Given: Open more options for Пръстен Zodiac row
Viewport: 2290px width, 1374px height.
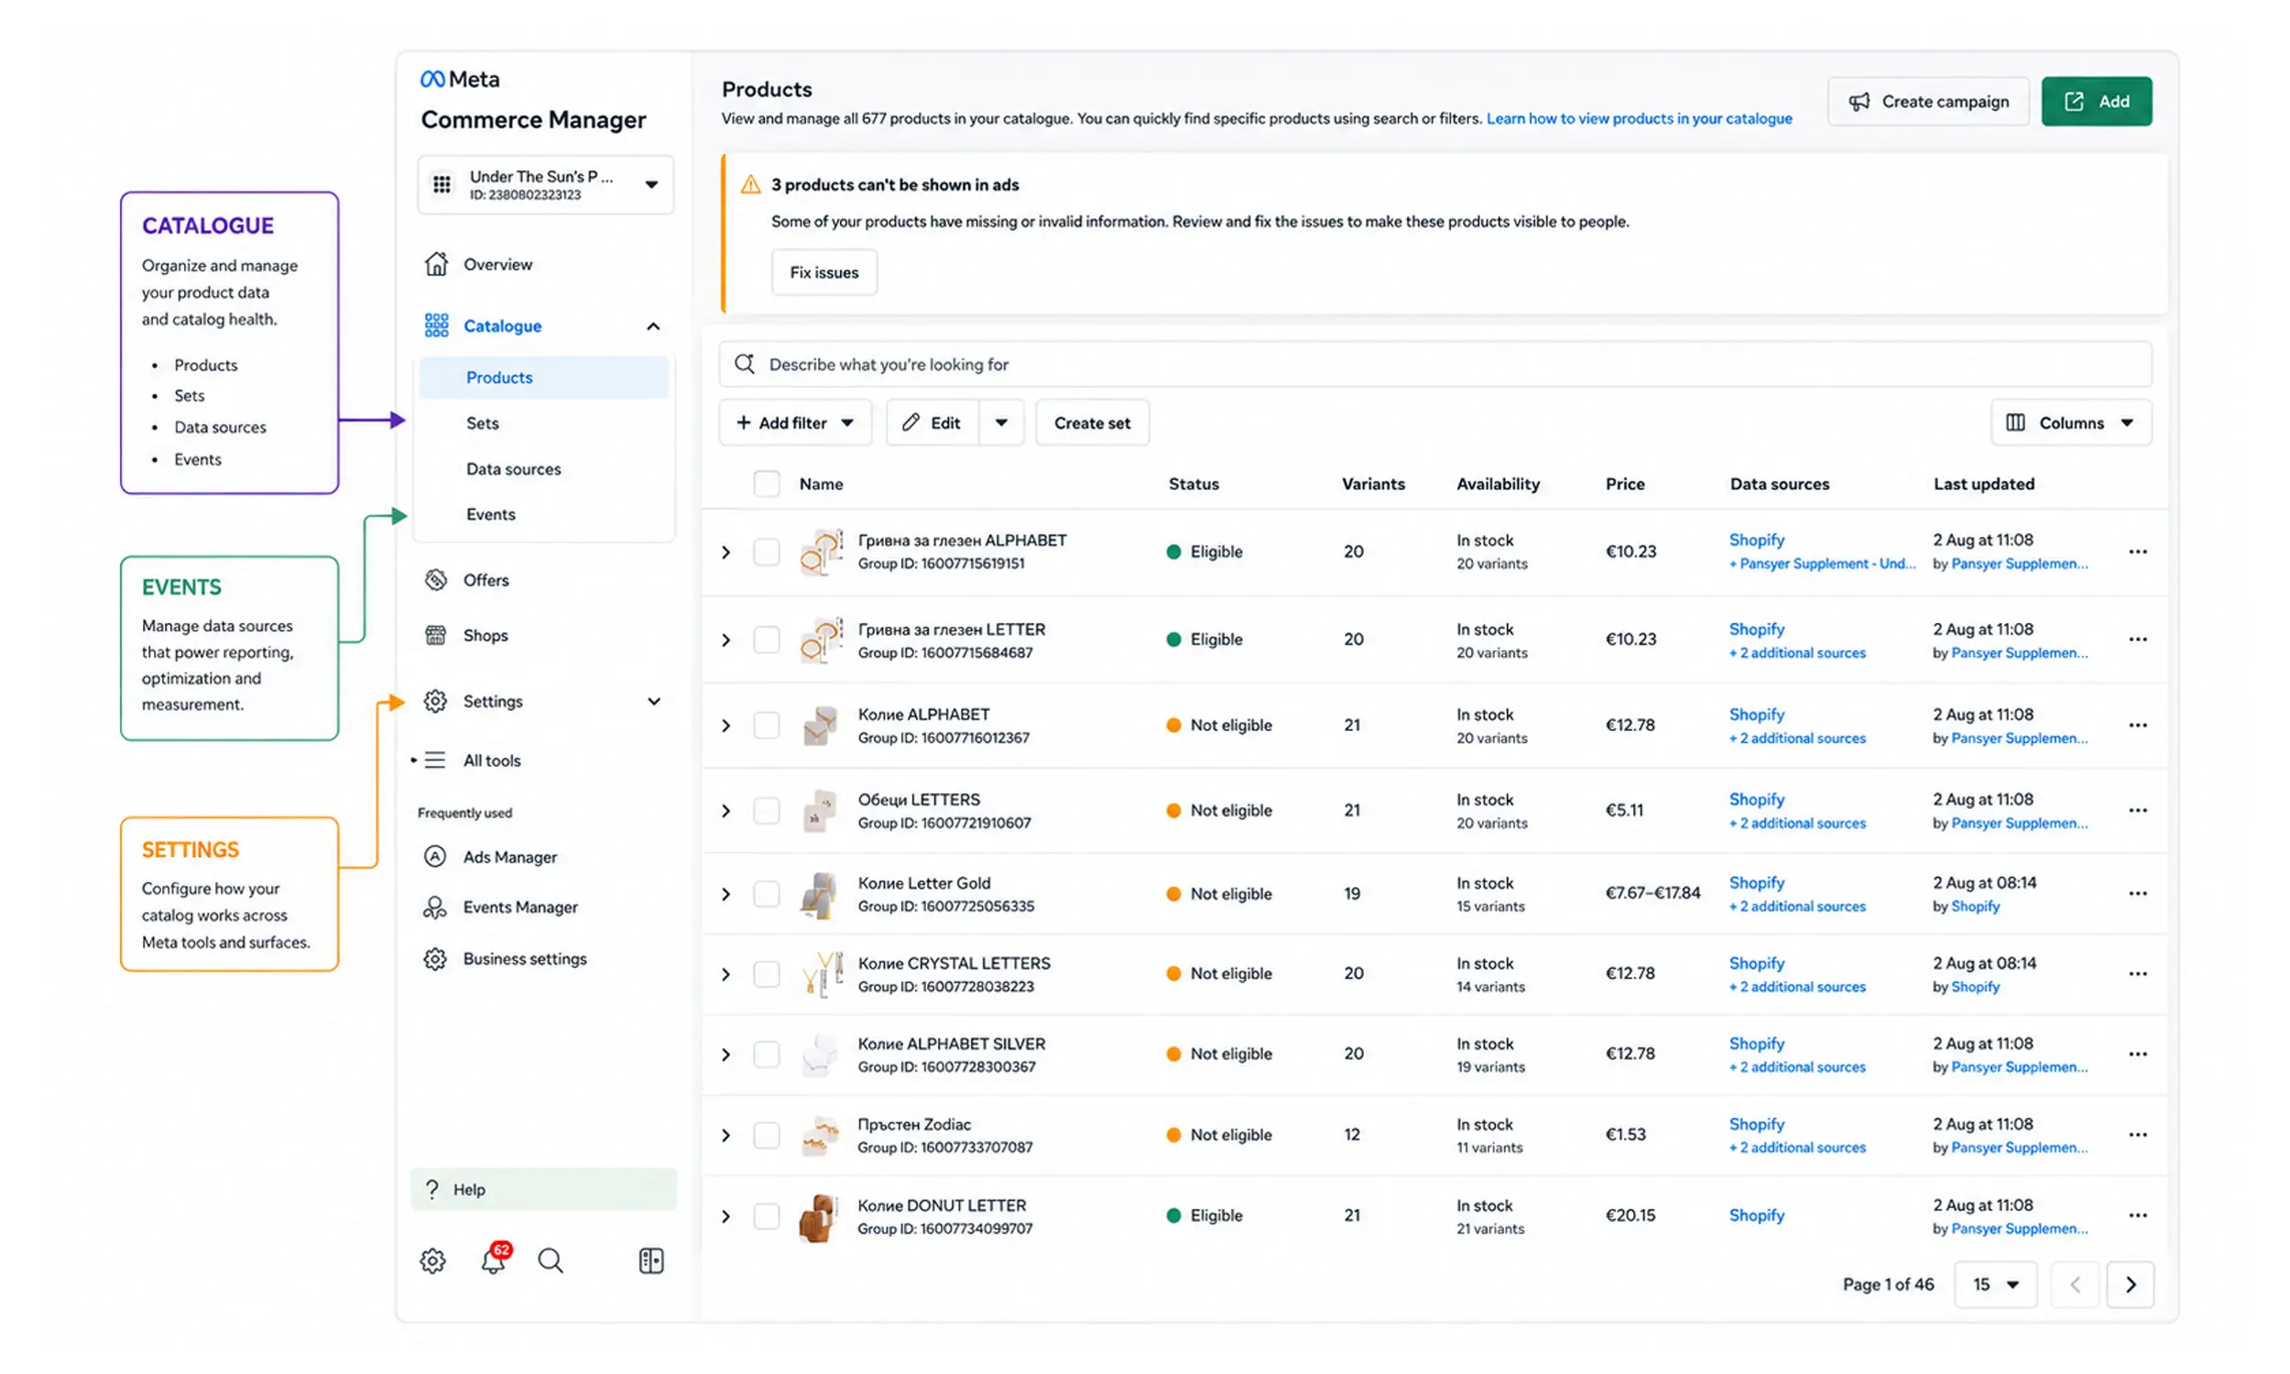Looking at the screenshot, I should tap(2137, 1135).
